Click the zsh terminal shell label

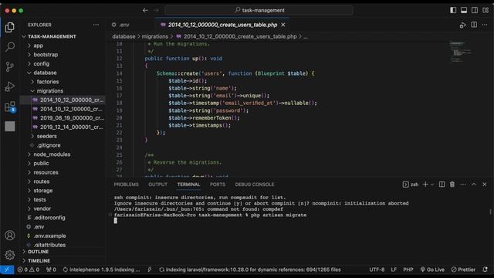pos(411,185)
